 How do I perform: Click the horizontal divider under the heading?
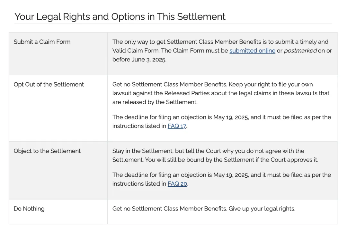[x=173, y=24]
